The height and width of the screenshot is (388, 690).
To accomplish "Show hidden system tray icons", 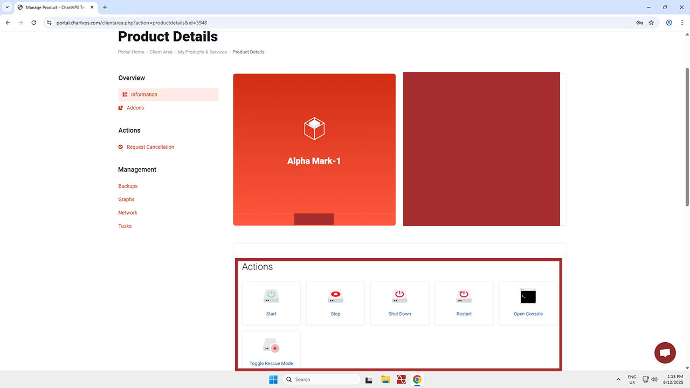I will (x=618, y=379).
